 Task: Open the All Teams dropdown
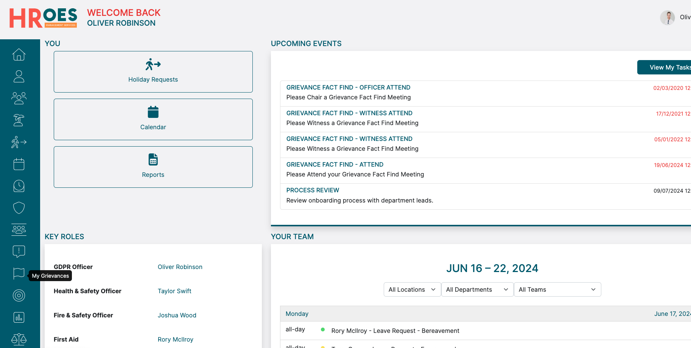tap(557, 289)
